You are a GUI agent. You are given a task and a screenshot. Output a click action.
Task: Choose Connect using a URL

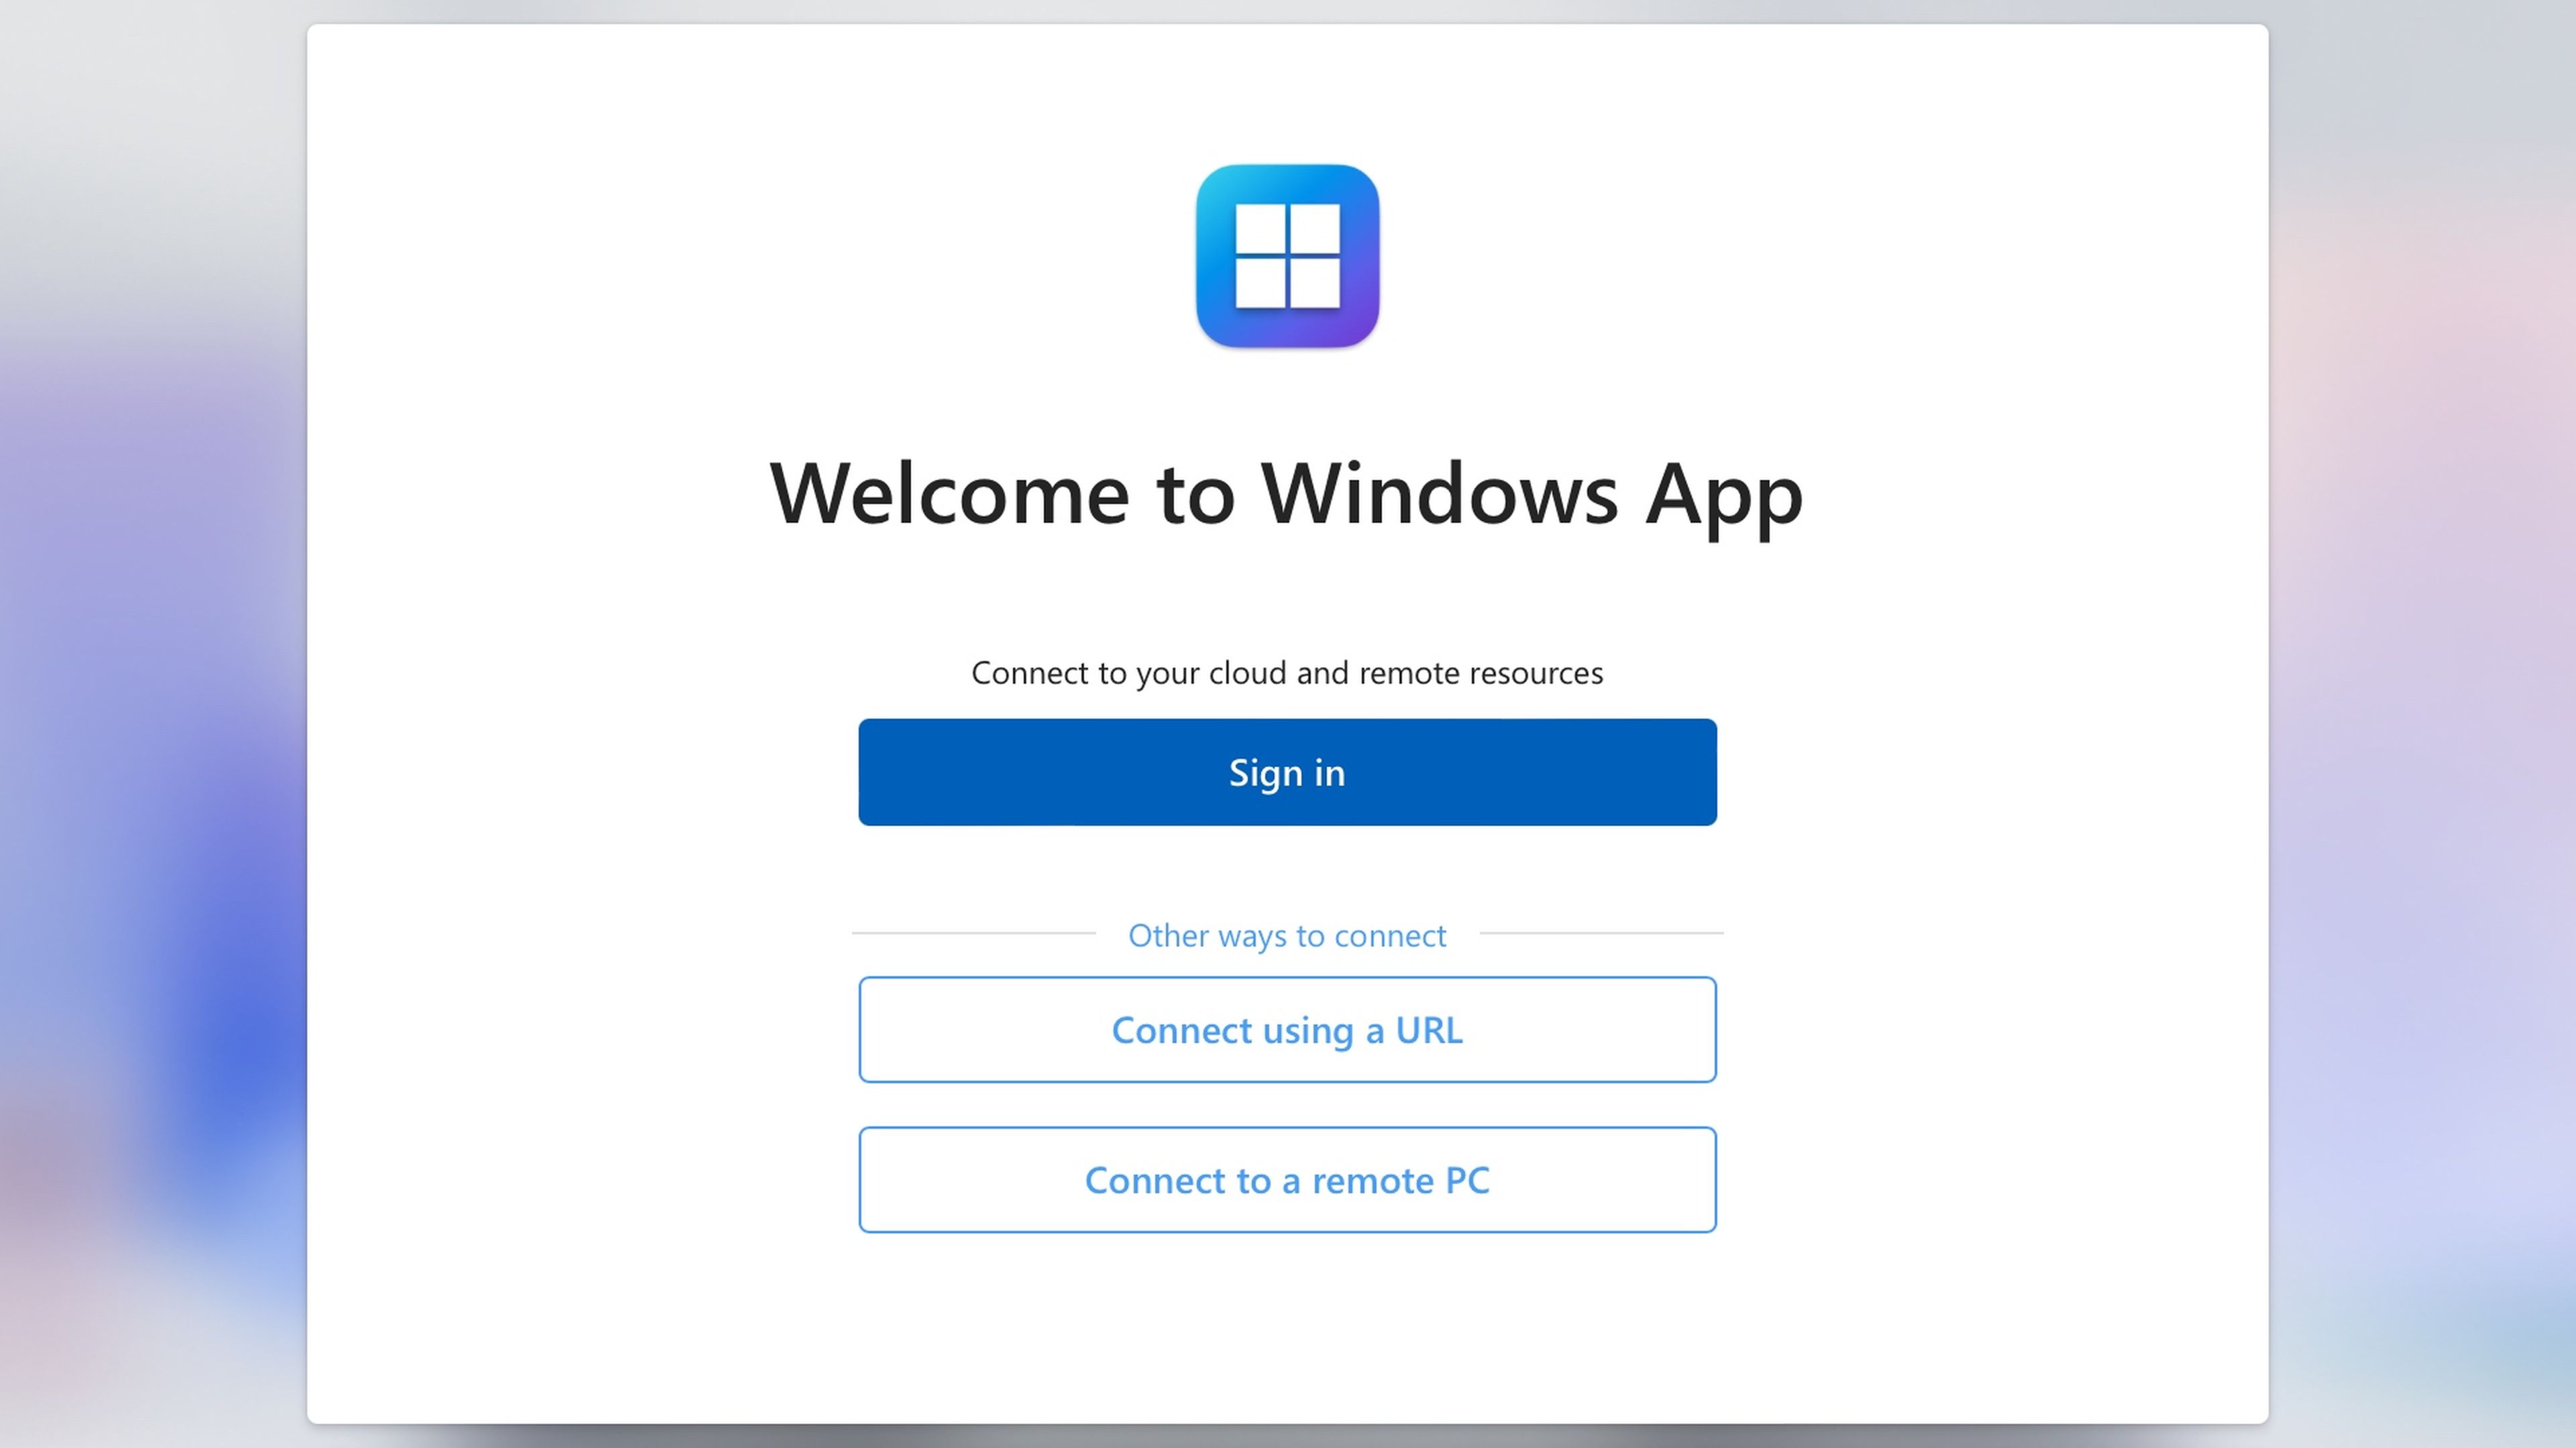[x=1287, y=1029]
